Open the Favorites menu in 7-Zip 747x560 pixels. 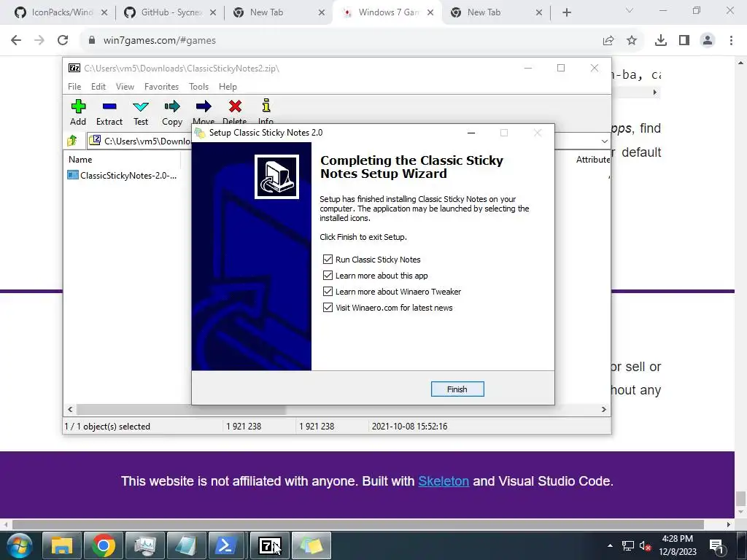tap(161, 87)
